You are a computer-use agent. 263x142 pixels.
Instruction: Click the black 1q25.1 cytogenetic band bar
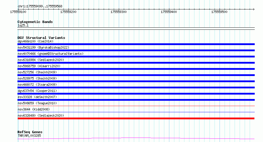[x=136, y=29]
